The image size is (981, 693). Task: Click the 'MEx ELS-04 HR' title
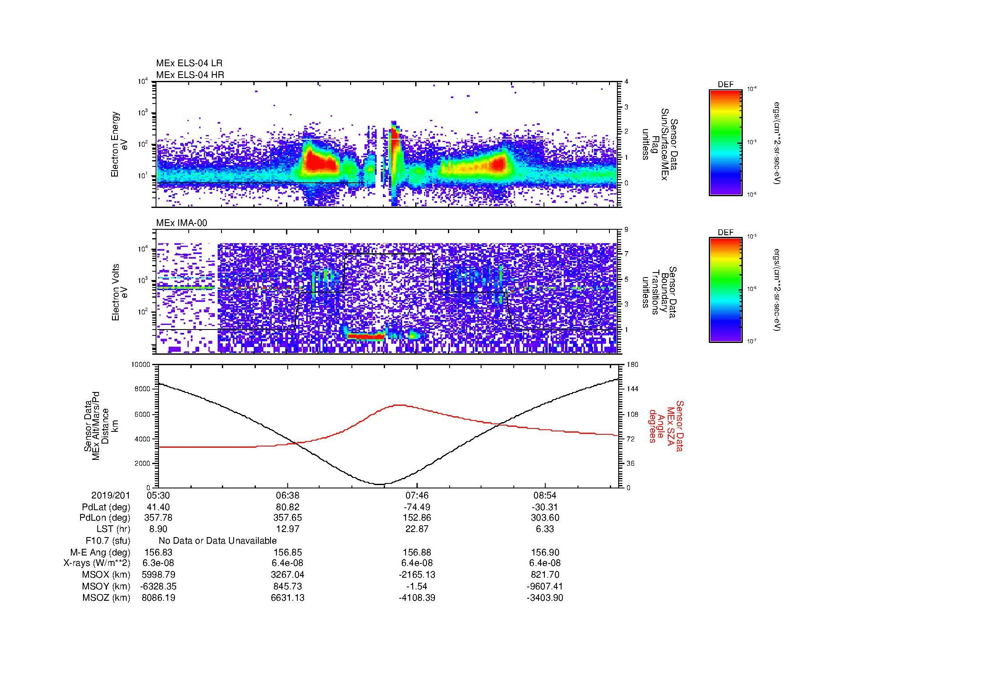click(x=190, y=75)
